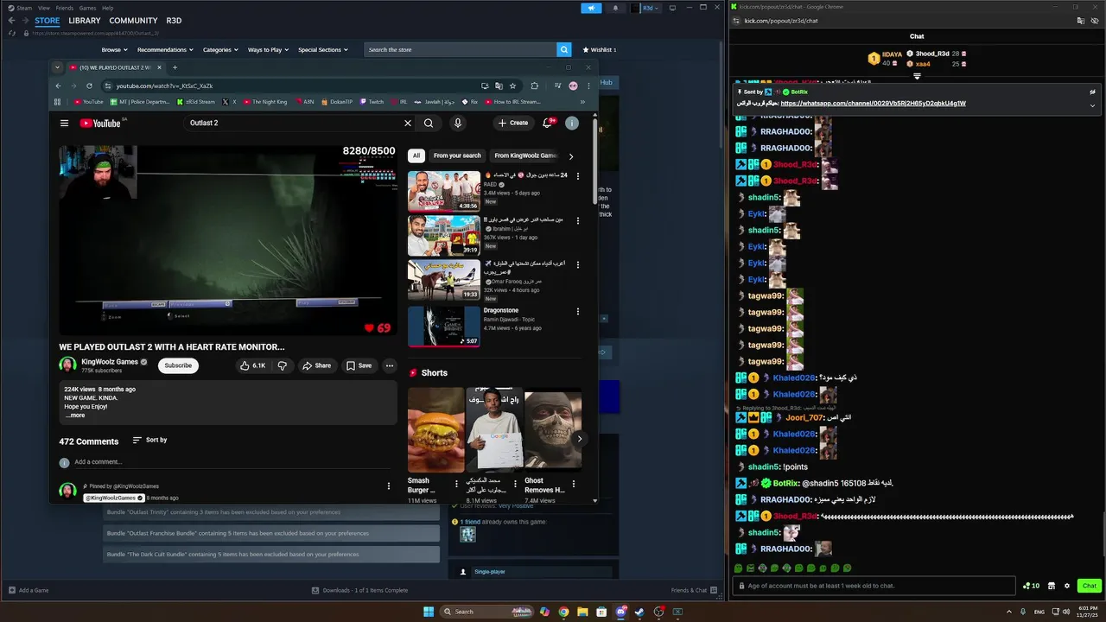
Task: Click green Chat send button
Action: tap(1089, 586)
